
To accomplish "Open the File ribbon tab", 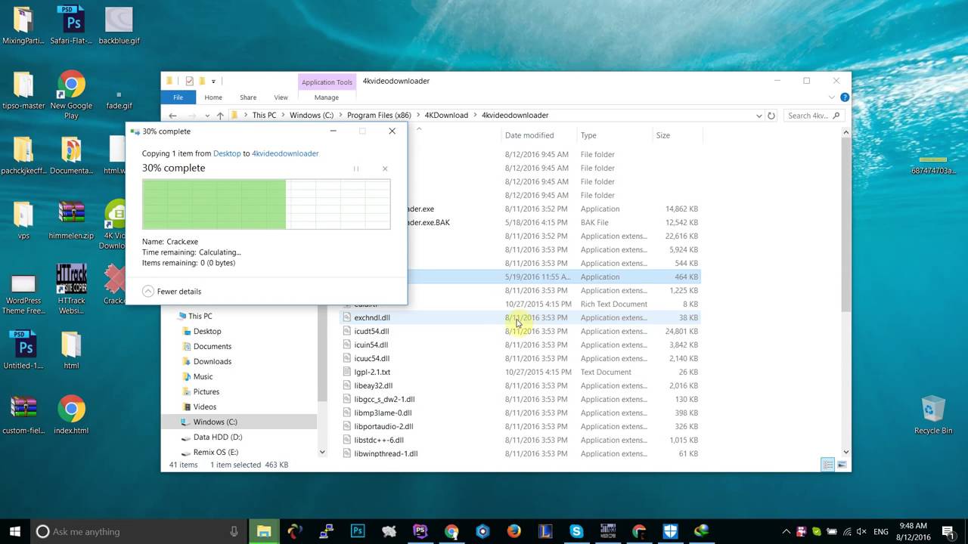I will [178, 97].
